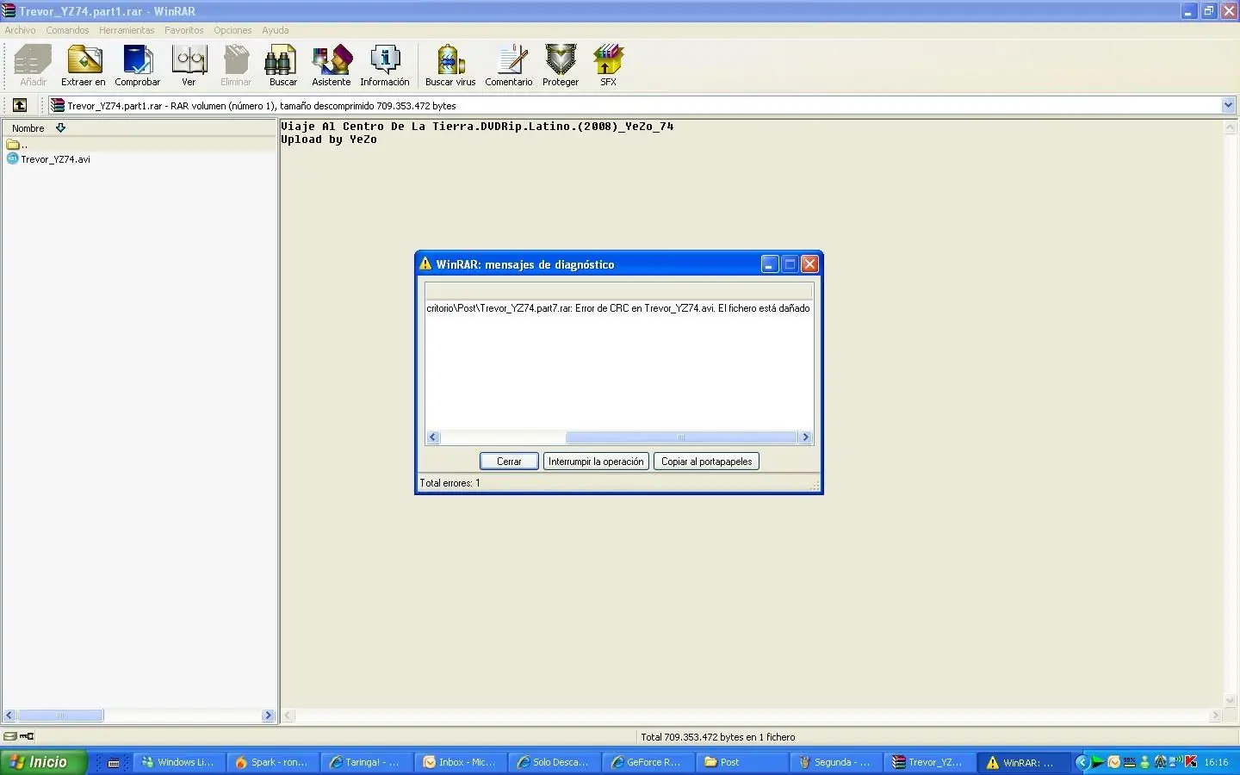Select the CRC error message line

pos(618,308)
